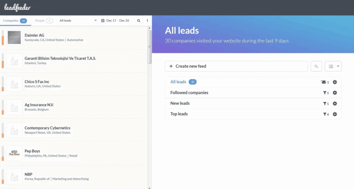Open the three-dot more options menu
This screenshot has width=354, height=189.
coord(148,21)
